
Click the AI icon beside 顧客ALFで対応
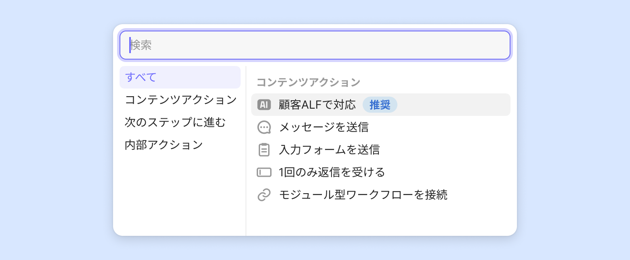pos(264,105)
